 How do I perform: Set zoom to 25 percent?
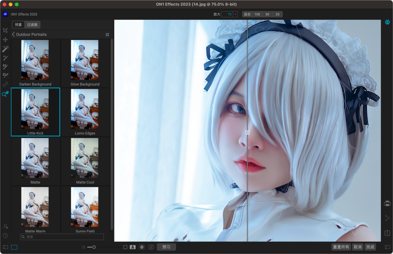coord(278,14)
